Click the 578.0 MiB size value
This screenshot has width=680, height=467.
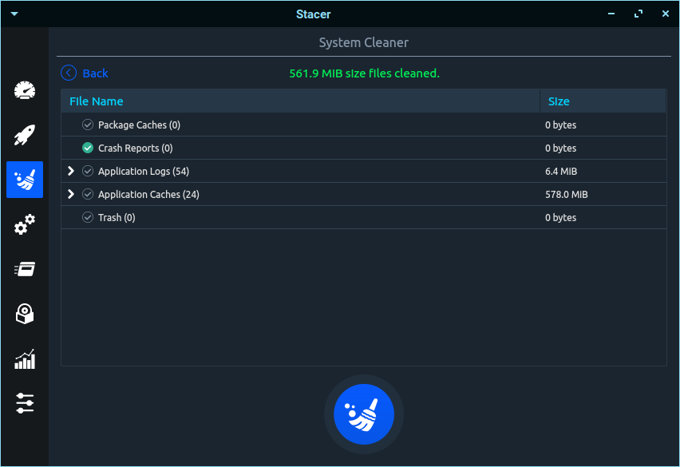567,194
